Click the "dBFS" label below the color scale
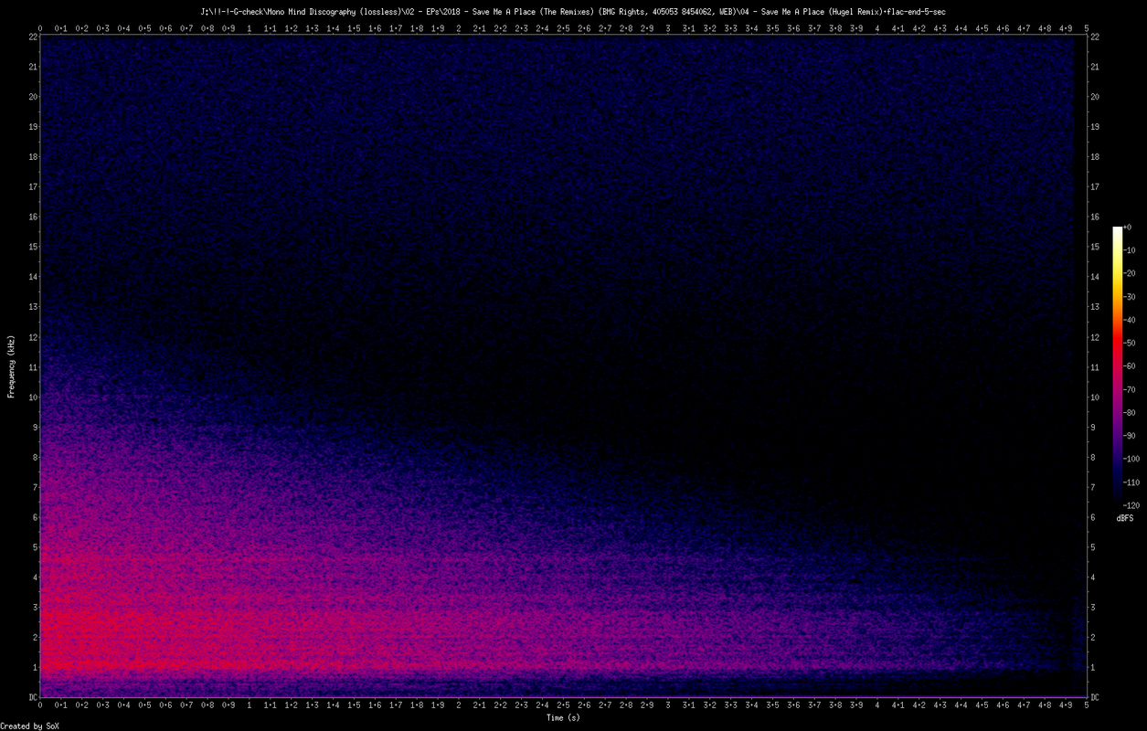 point(1124,518)
